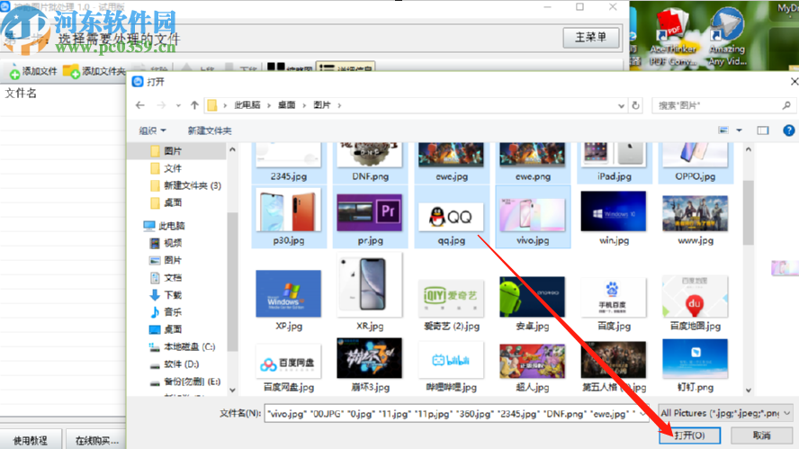Click 新建文件夹 button
Viewport: 799px width, 449px height.
point(210,131)
